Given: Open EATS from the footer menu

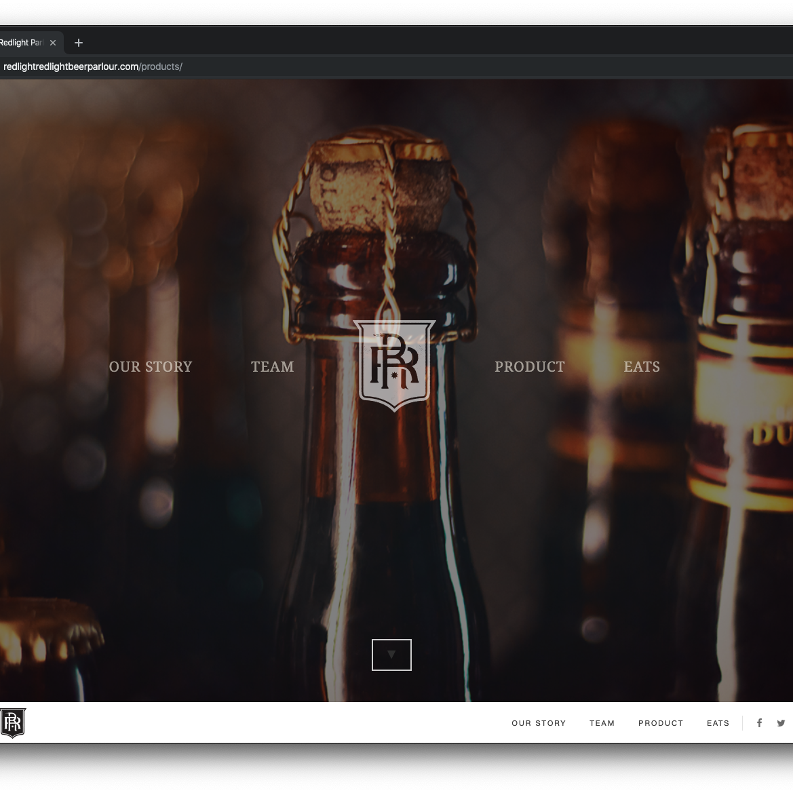Looking at the screenshot, I should pos(718,723).
